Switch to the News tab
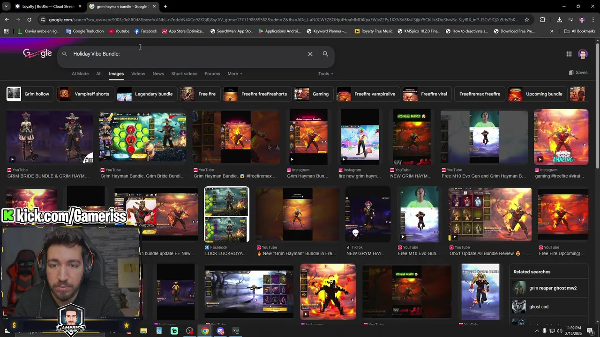The image size is (600, 337). click(158, 74)
